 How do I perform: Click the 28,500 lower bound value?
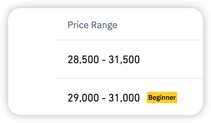coord(83,59)
